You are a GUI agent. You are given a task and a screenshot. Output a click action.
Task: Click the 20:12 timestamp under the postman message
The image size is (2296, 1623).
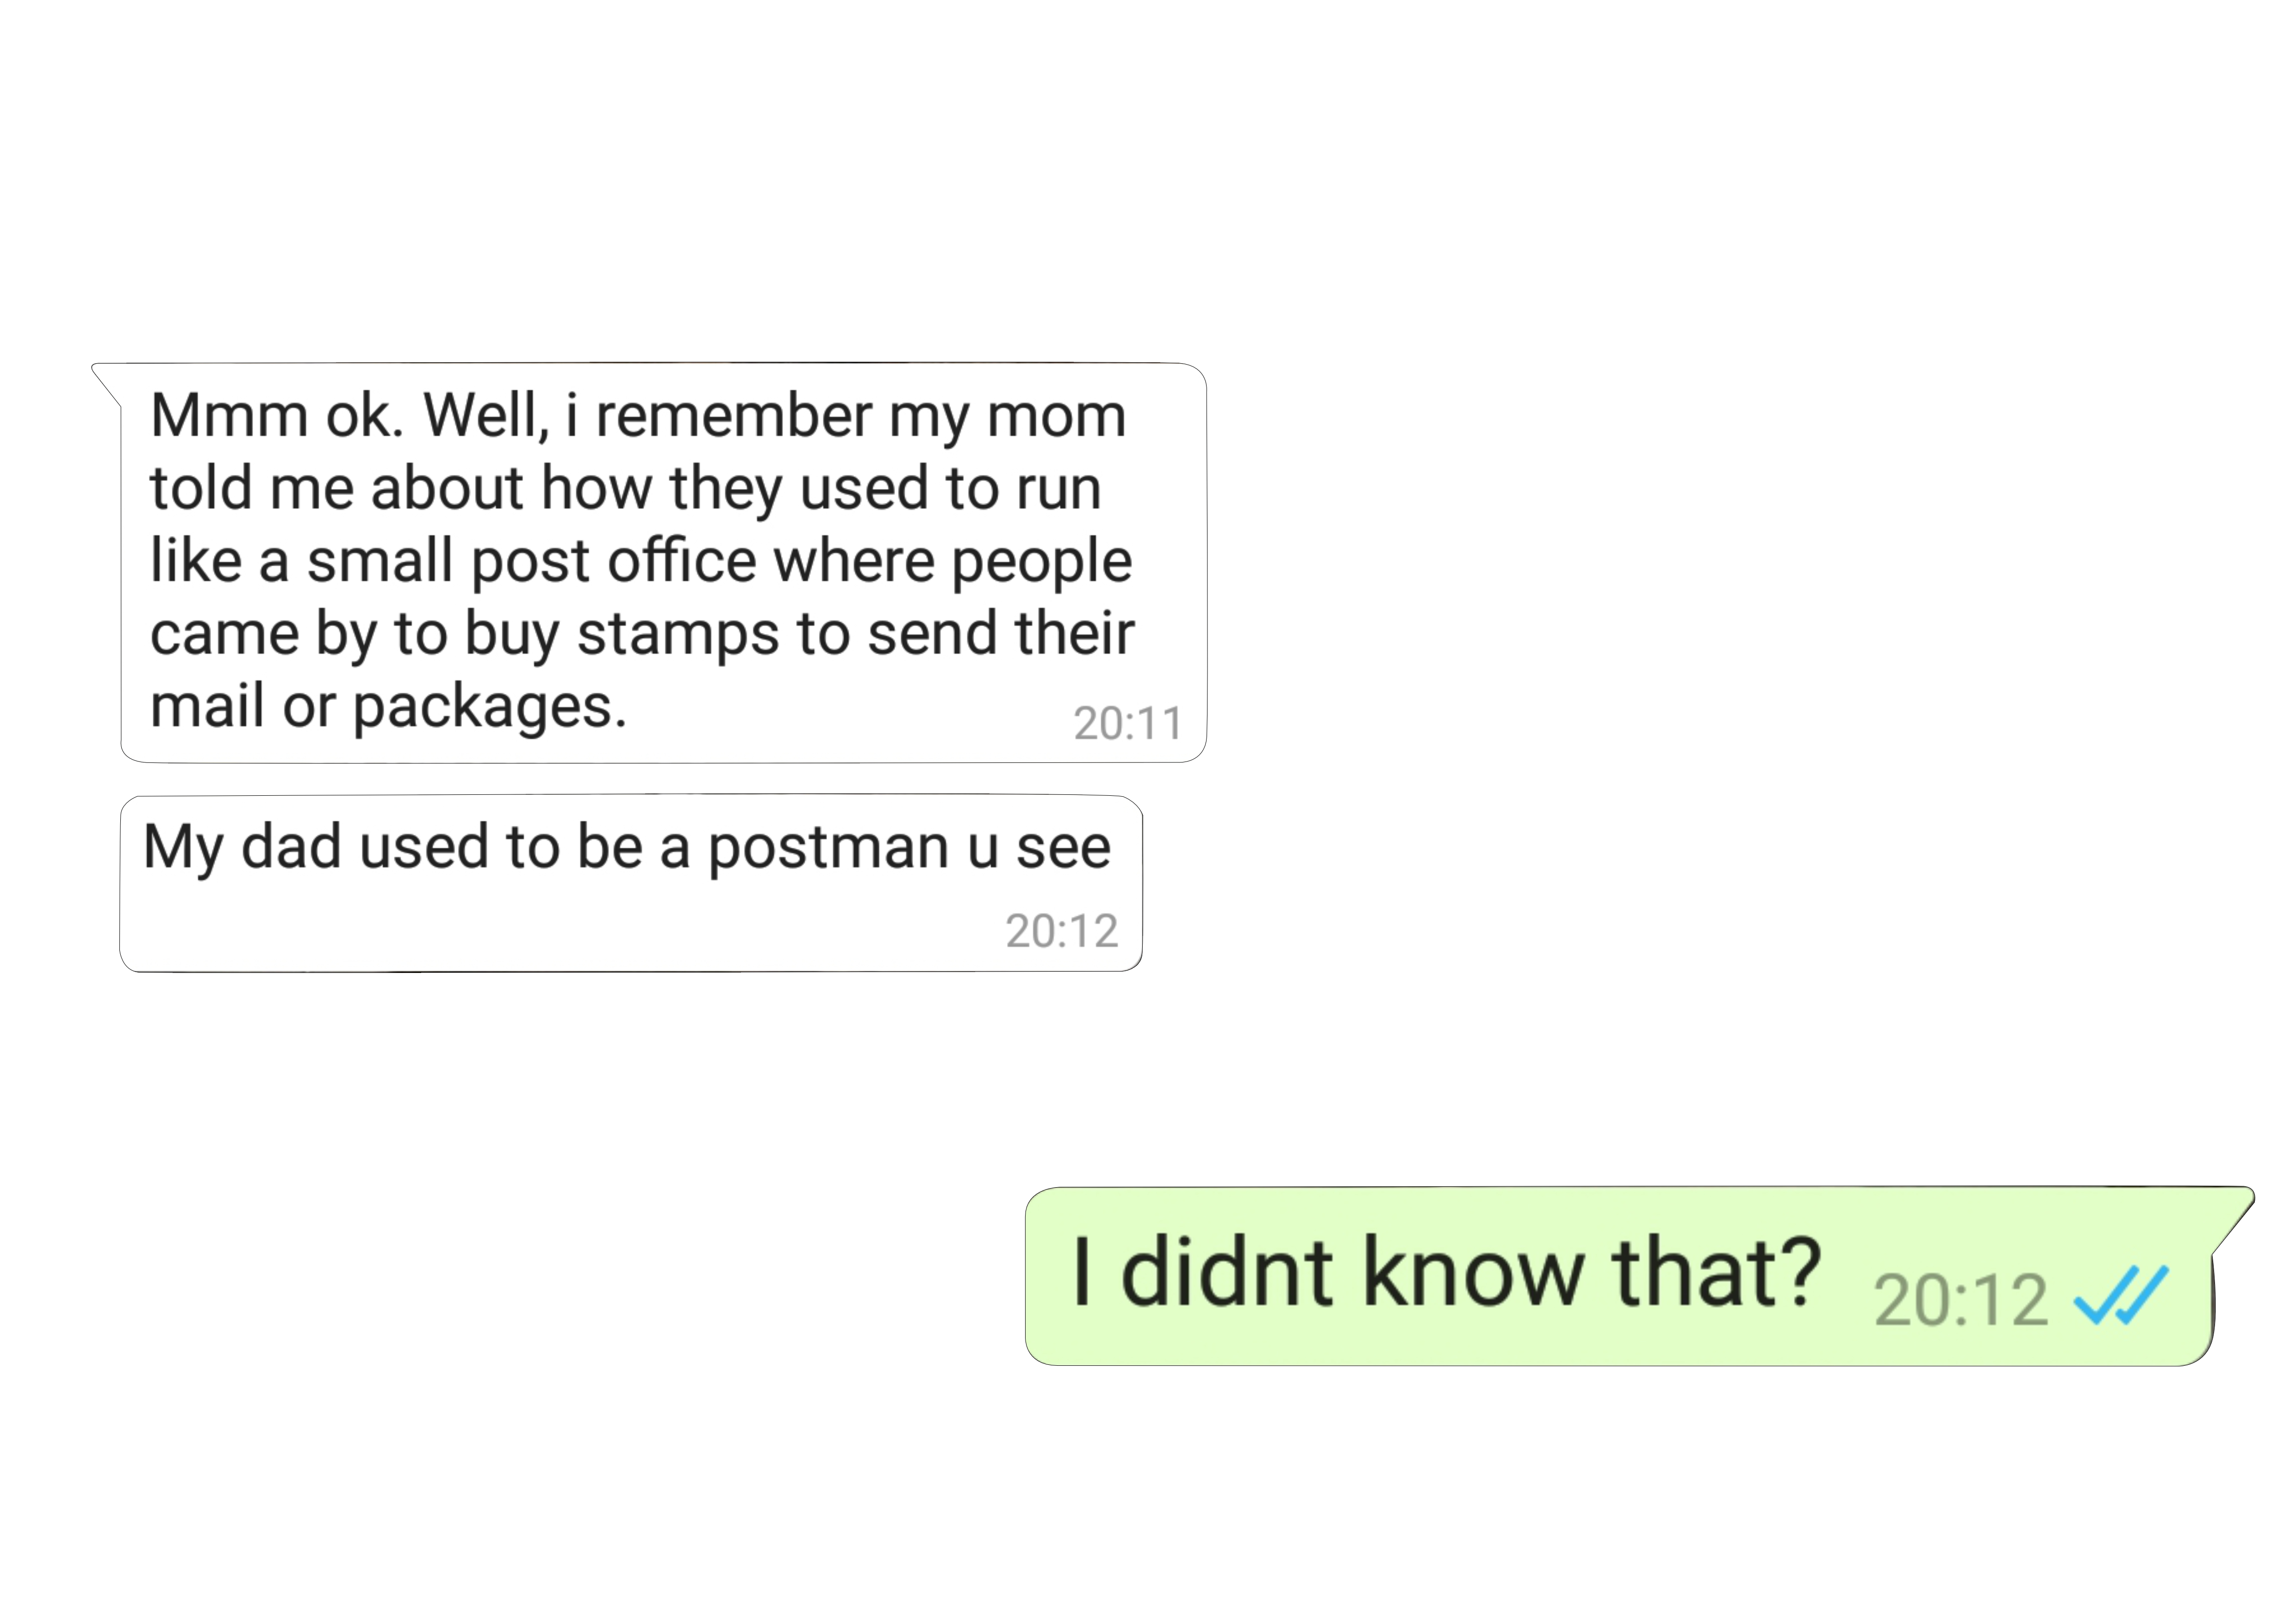pos(1061,930)
